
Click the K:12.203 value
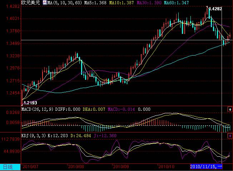[58, 136]
